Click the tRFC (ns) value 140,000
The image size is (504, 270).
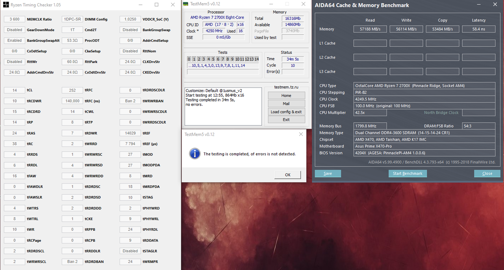click(72, 101)
